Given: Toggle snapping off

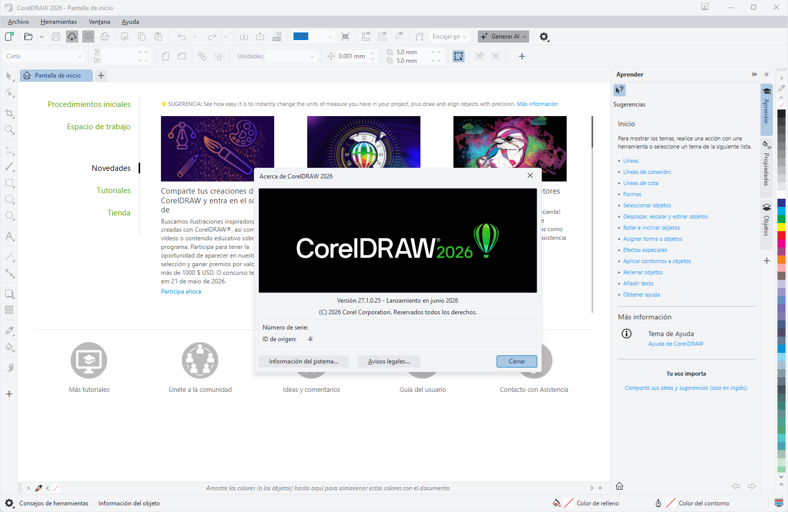Looking at the screenshot, I should click(x=419, y=36).
